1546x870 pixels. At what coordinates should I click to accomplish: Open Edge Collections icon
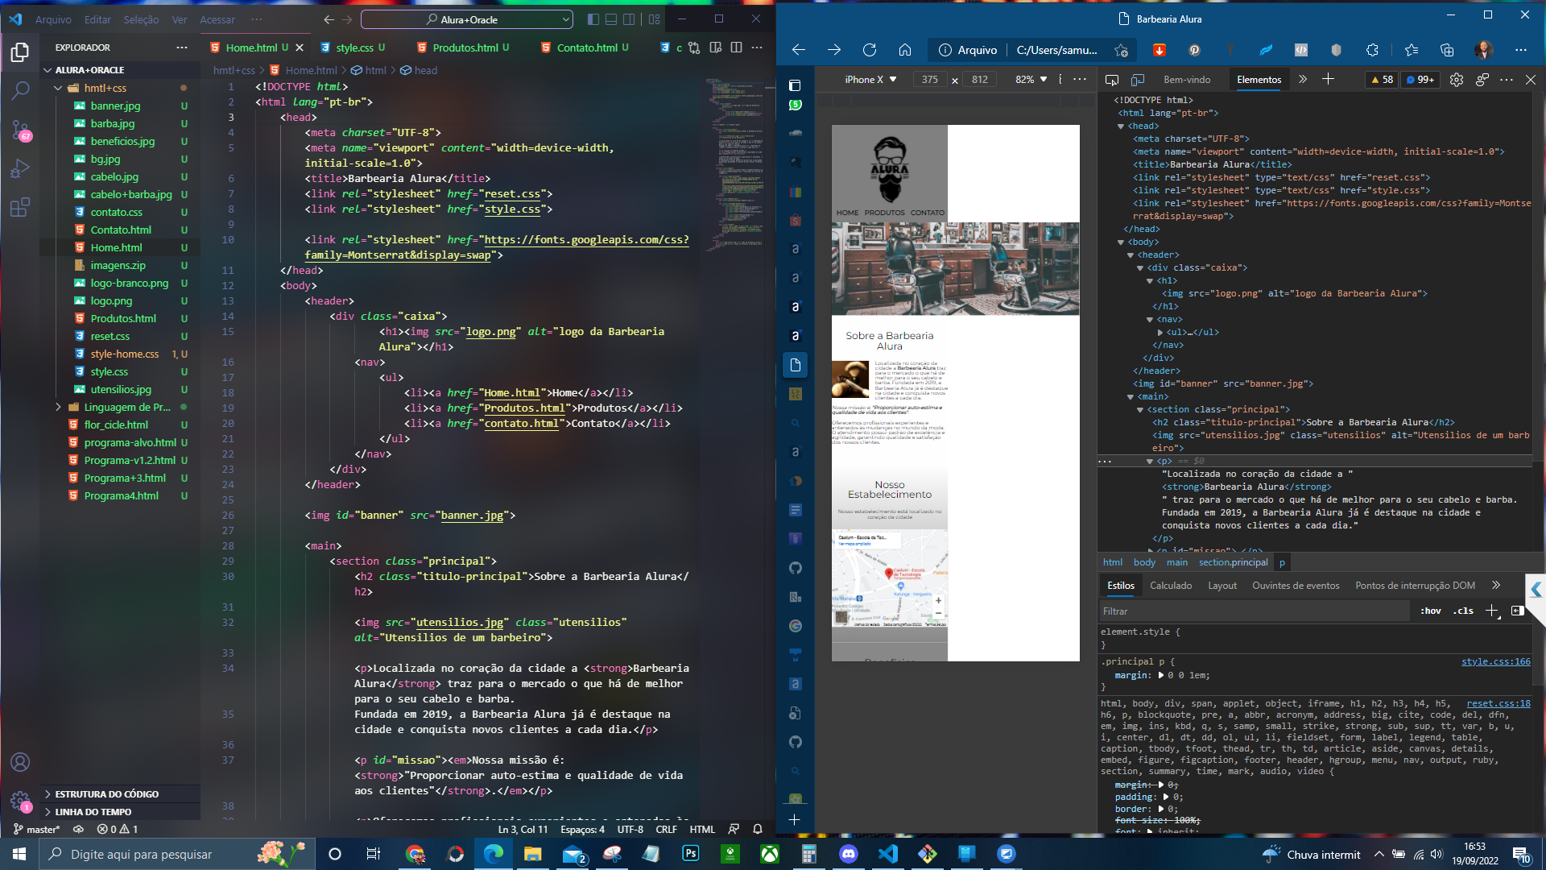pyautogui.click(x=1447, y=50)
